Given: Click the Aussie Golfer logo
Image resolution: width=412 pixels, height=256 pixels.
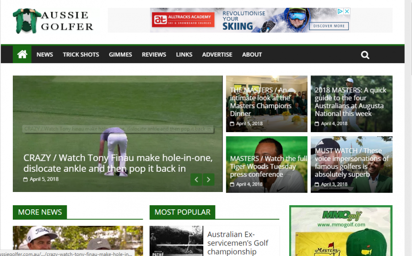Looking at the screenshot, I should click(x=53, y=21).
